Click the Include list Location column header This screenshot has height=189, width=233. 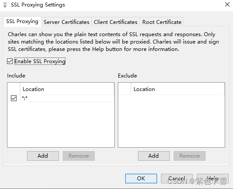click(67, 89)
